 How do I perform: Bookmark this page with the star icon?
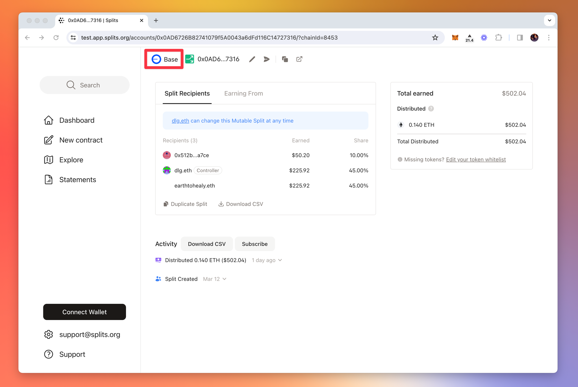click(435, 38)
